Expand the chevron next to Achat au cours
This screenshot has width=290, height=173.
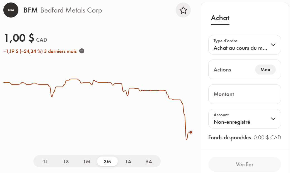pos(273,45)
